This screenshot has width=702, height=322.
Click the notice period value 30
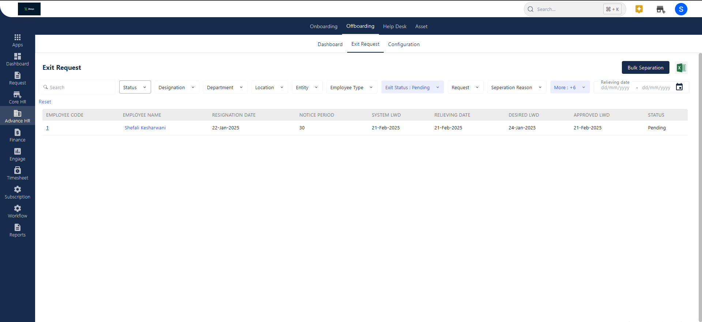[x=302, y=128]
